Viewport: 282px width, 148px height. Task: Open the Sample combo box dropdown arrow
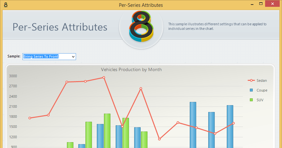[x=73, y=57]
